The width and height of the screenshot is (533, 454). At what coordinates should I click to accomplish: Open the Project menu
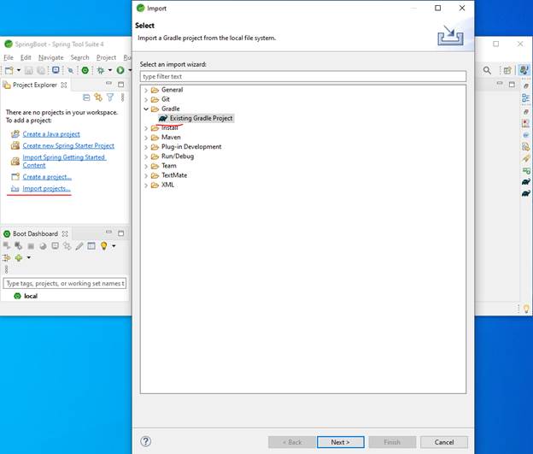(x=106, y=57)
